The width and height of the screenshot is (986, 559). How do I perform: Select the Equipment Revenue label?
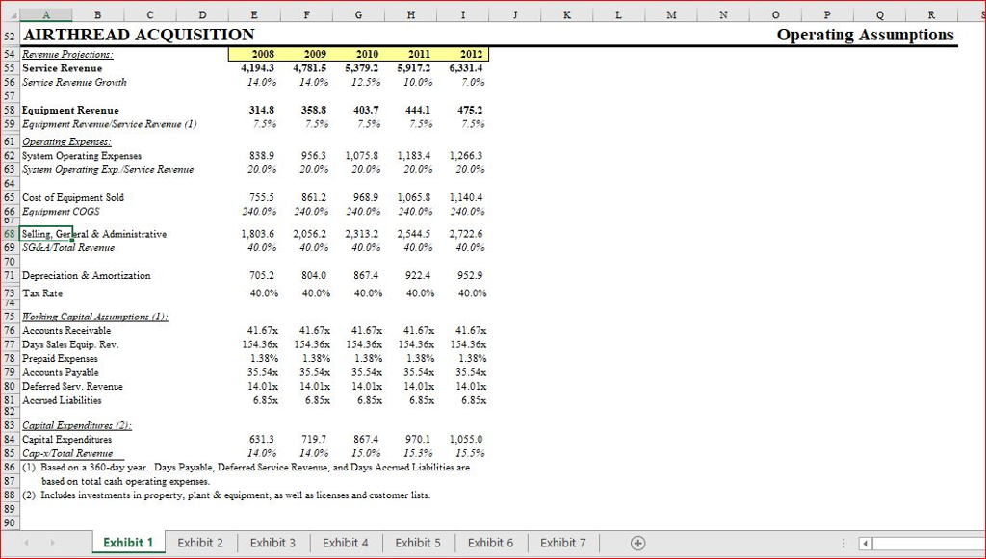click(70, 110)
